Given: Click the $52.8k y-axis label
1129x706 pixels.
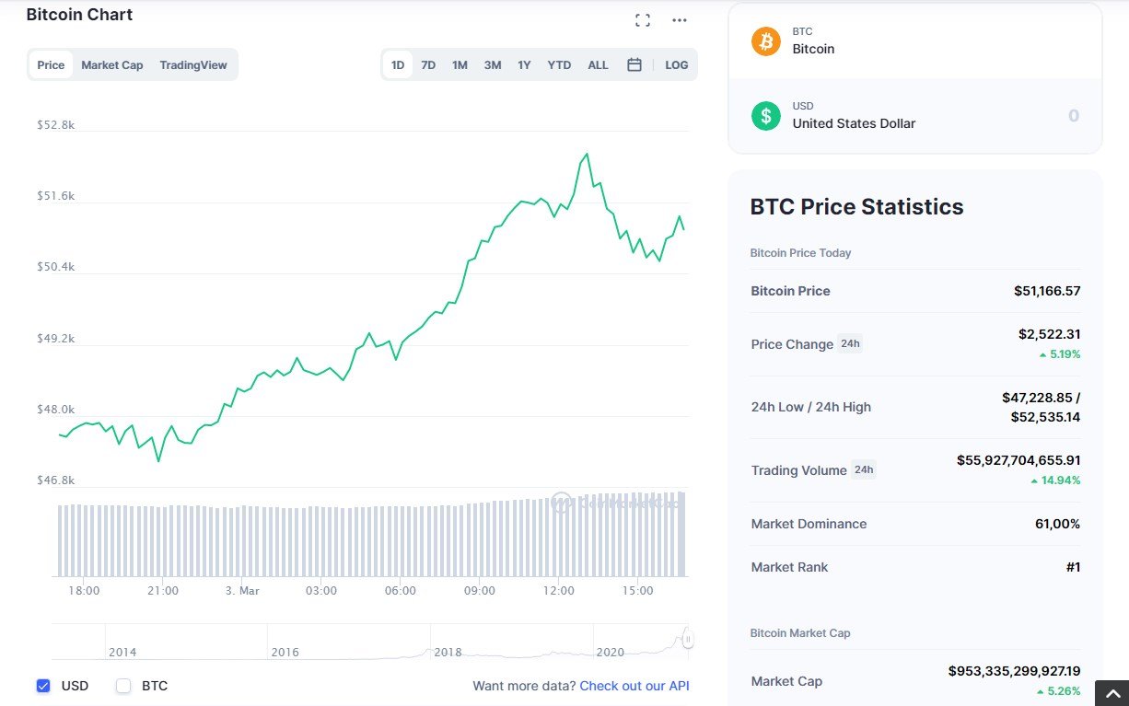Looking at the screenshot, I should (x=55, y=124).
